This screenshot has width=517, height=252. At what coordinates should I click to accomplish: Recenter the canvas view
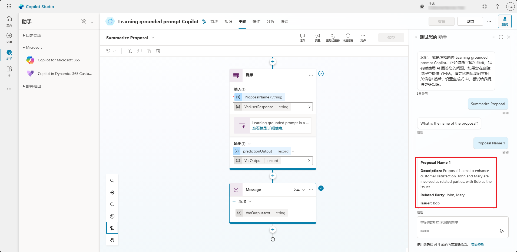(x=112, y=193)
